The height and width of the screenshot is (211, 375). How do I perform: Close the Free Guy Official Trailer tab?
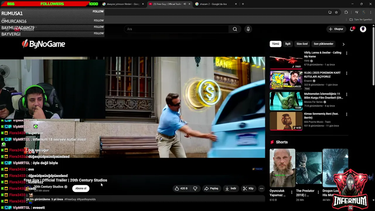click(x=190, y=4)
